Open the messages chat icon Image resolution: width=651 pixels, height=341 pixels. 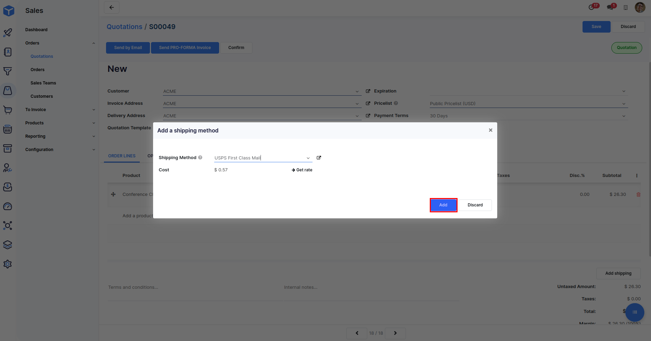610,7
